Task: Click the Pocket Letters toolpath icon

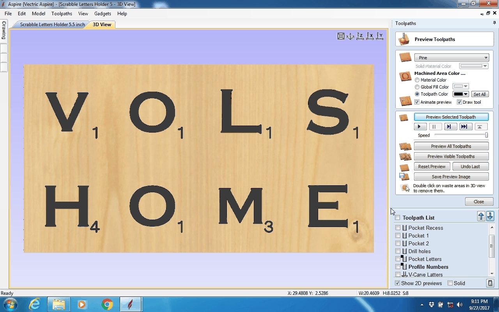Action: click(404, 259)
